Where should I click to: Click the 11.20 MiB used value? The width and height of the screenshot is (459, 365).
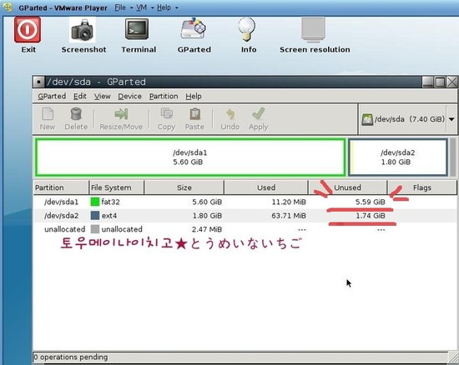coord(289,202)
